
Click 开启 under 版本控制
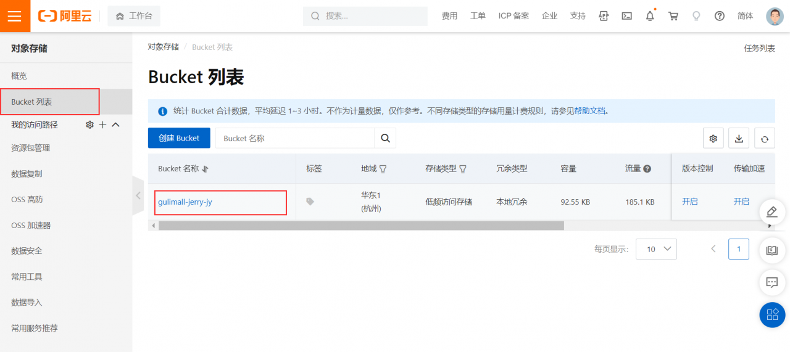pyautogui.click(x=689, y=202)
